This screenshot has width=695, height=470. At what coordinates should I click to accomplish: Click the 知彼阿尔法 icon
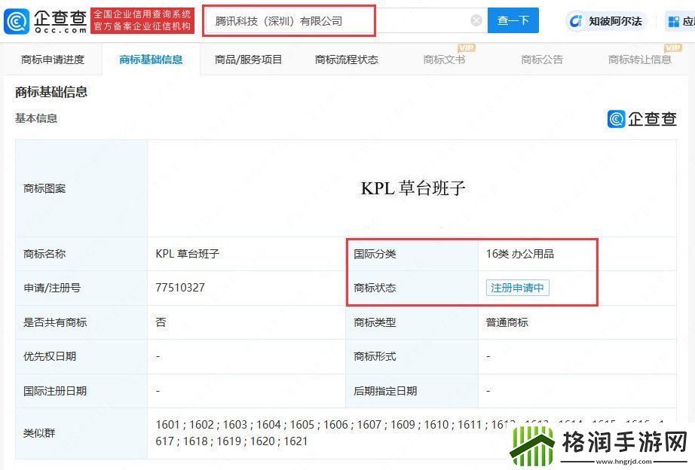[575, 21]
